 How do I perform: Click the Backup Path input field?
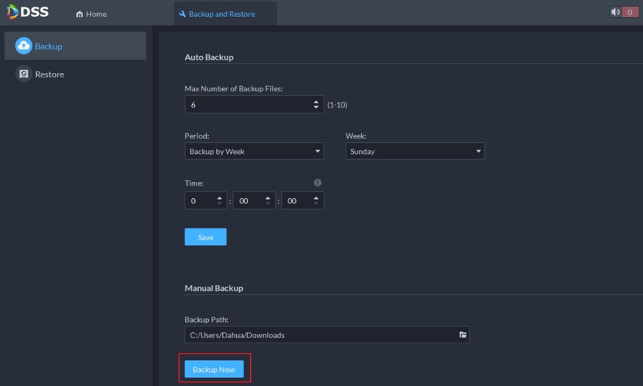point(320,335)
